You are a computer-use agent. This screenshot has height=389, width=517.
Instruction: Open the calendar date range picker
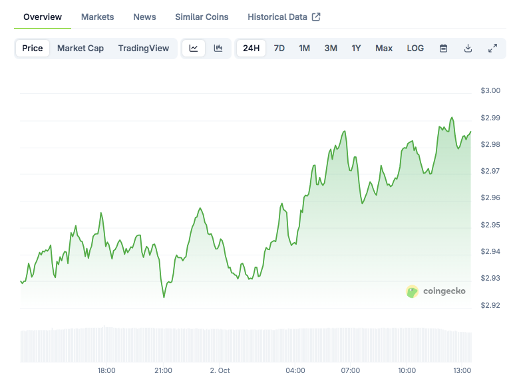443,48
